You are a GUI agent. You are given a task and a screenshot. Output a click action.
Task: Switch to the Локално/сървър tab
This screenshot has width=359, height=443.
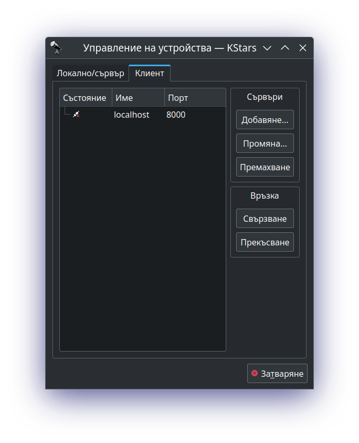click(90, 73)
